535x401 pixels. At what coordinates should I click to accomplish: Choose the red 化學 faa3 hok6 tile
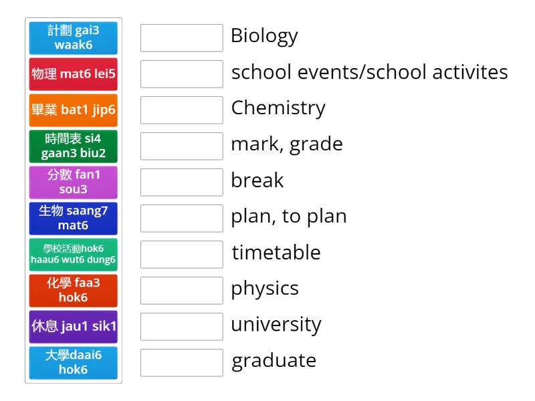(x=73, y=291)
